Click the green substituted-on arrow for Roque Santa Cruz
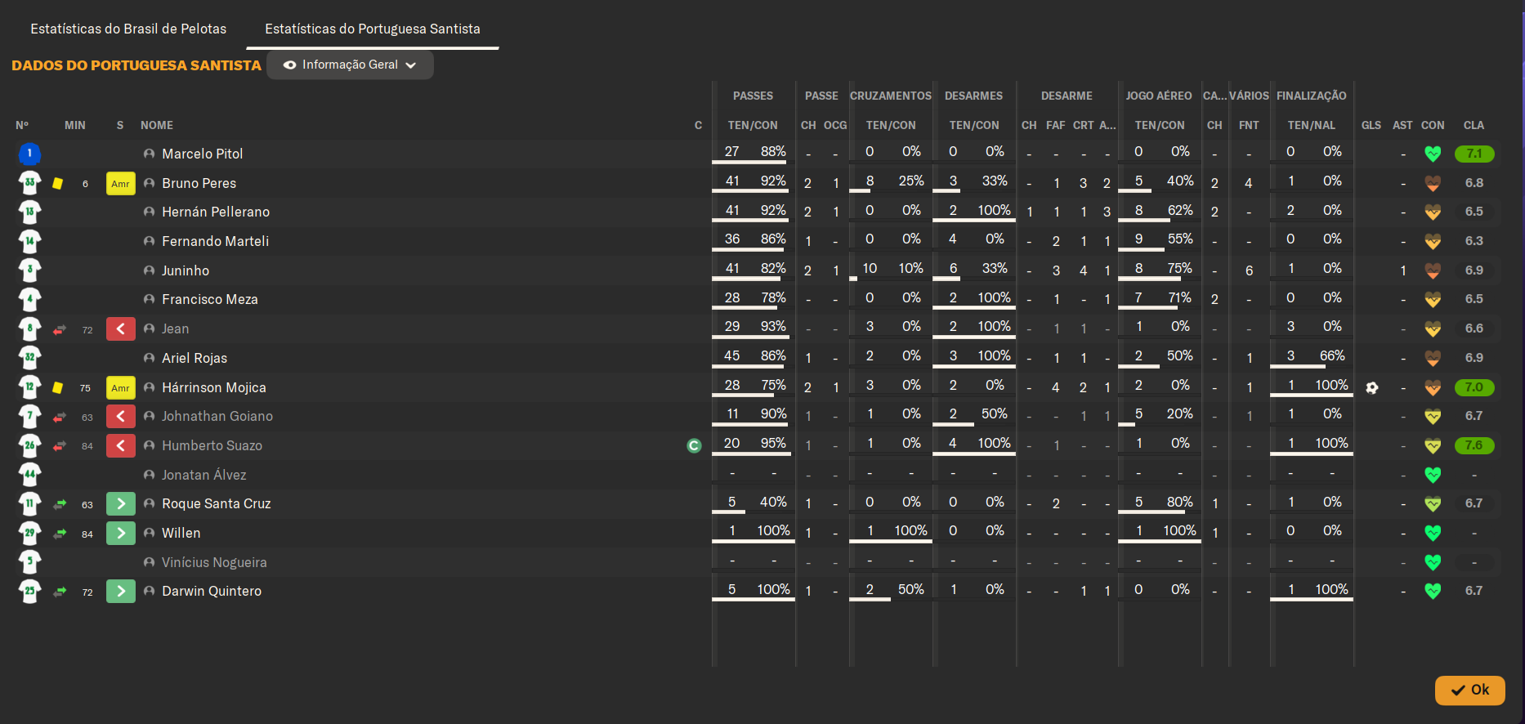 point(121,504)
